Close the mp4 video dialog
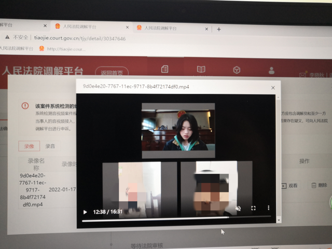The height and width of the screenshot is (249, 332). [x=273, y=88]
